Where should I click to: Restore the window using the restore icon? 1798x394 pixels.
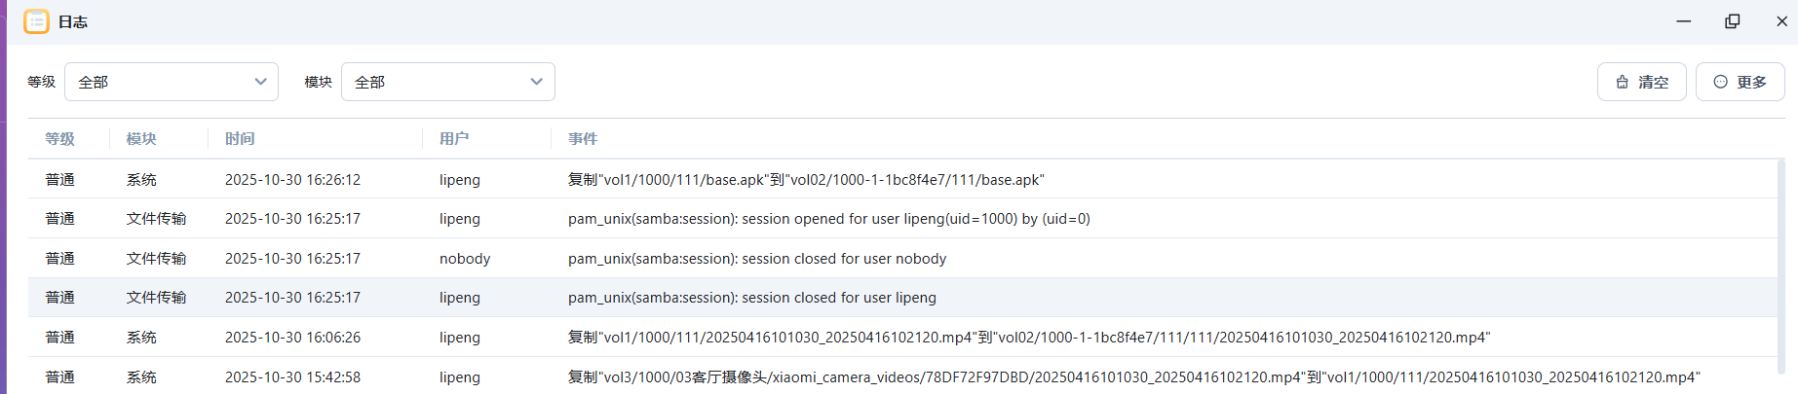point(1732,21)
